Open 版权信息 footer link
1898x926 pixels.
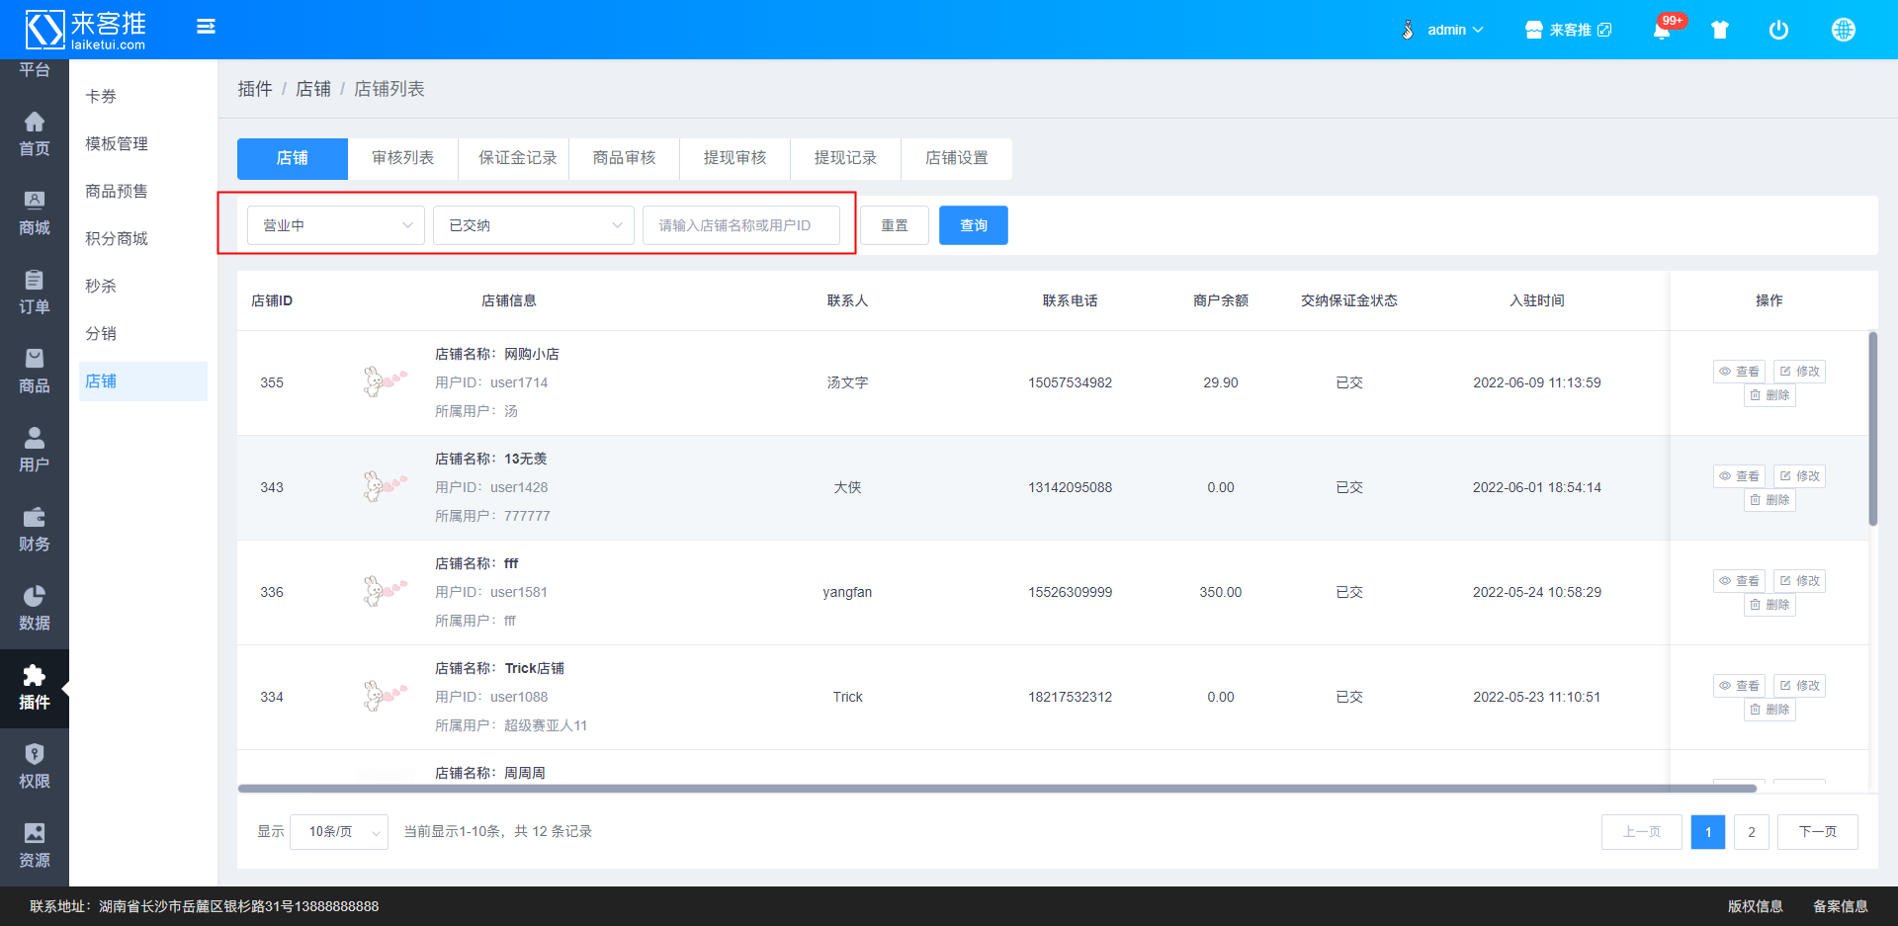coord(1755,906)
